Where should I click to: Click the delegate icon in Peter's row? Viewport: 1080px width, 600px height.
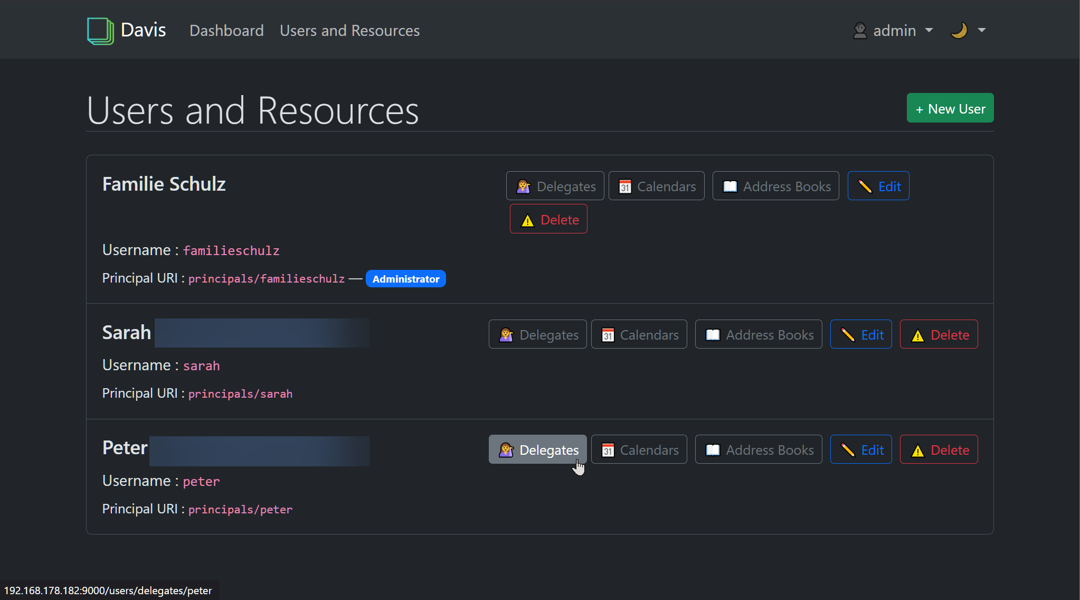click(x=506, y=450)
